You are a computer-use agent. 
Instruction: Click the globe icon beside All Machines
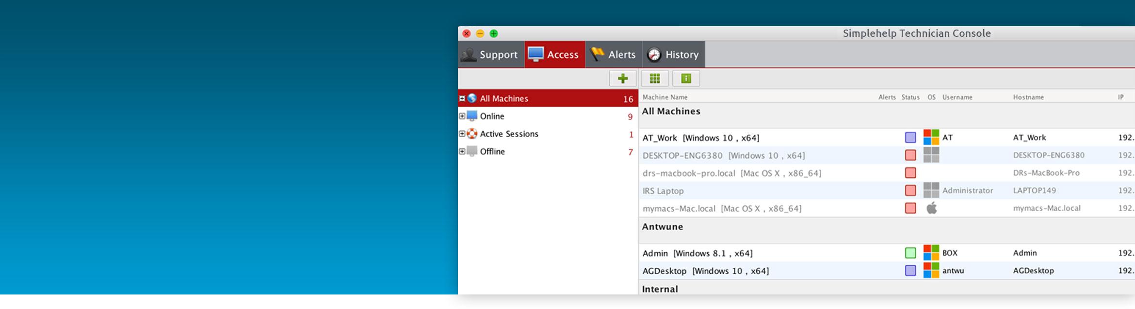tap(472, 98)
